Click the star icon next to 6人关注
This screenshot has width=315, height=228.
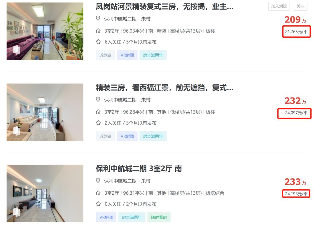pos(98,42)
